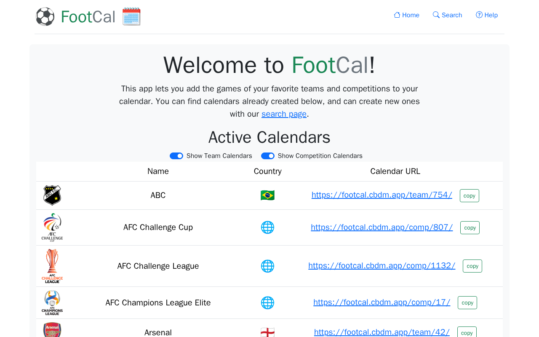Click the Brazil flag for ABC
This screenshot has width=539, height=337.
click(x=267, y=195)
